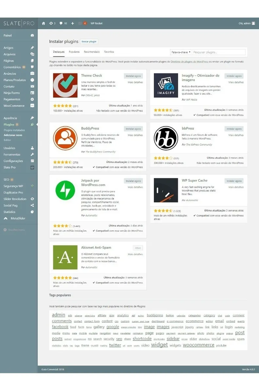This screenshot has width=259, height=392.
Task: Click the Usuários person icon
Action: click(32, 148)
